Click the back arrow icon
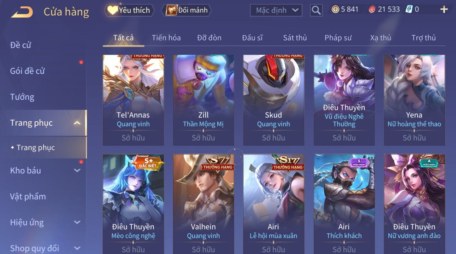Screen dimensions: 456x254 point(22,12)
